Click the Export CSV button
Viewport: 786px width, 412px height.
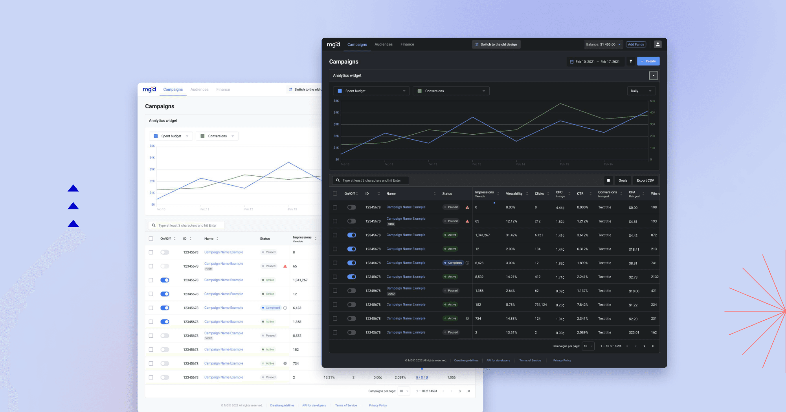[645, 180]
